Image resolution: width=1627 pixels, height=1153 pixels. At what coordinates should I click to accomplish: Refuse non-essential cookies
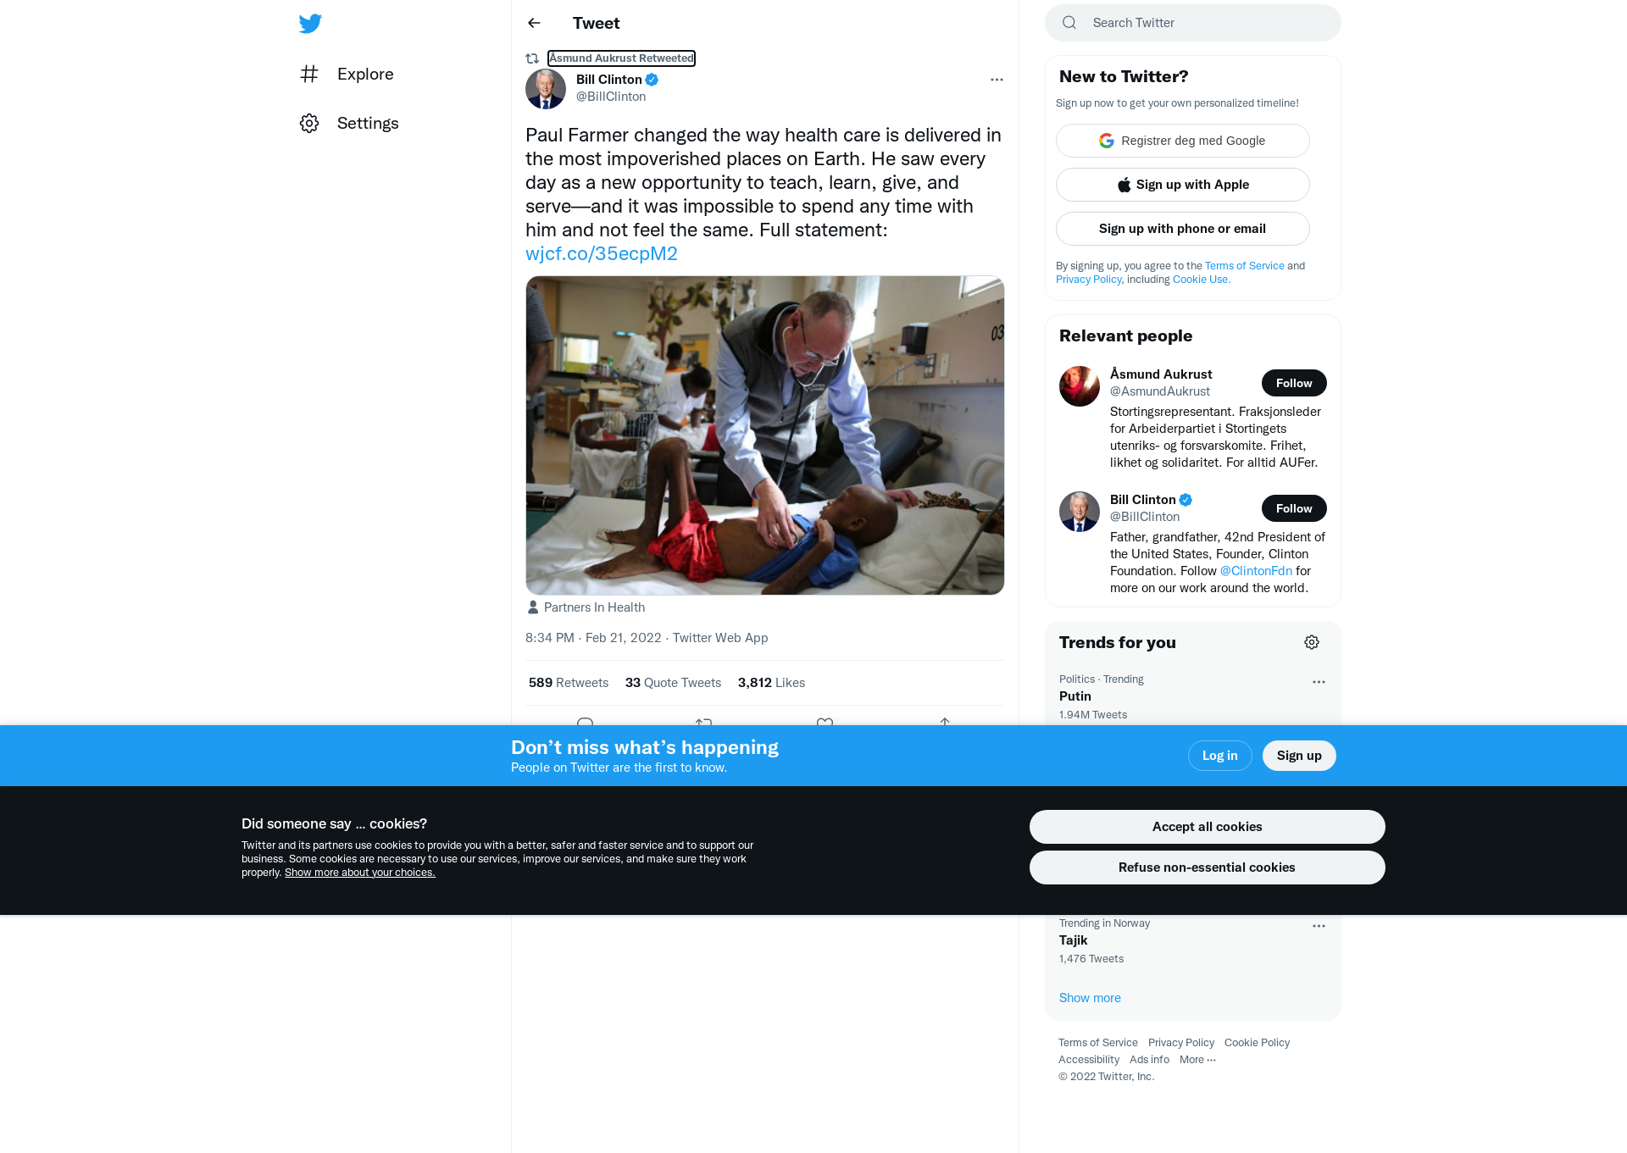(1207, 868)
